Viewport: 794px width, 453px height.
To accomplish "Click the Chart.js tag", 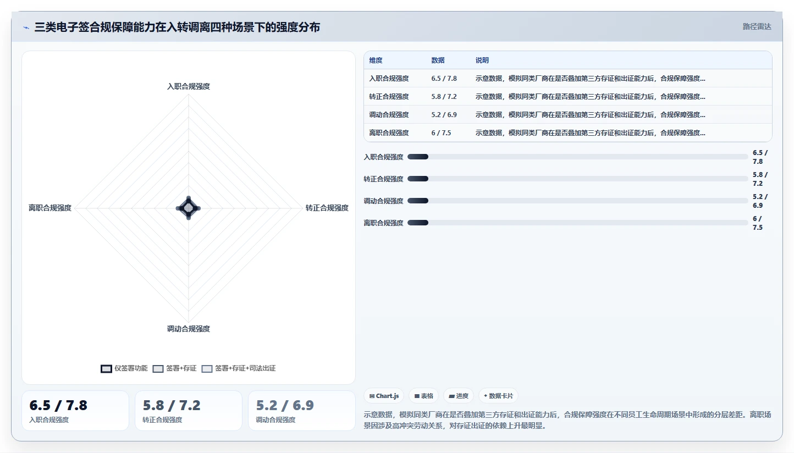I will [384, 396].
